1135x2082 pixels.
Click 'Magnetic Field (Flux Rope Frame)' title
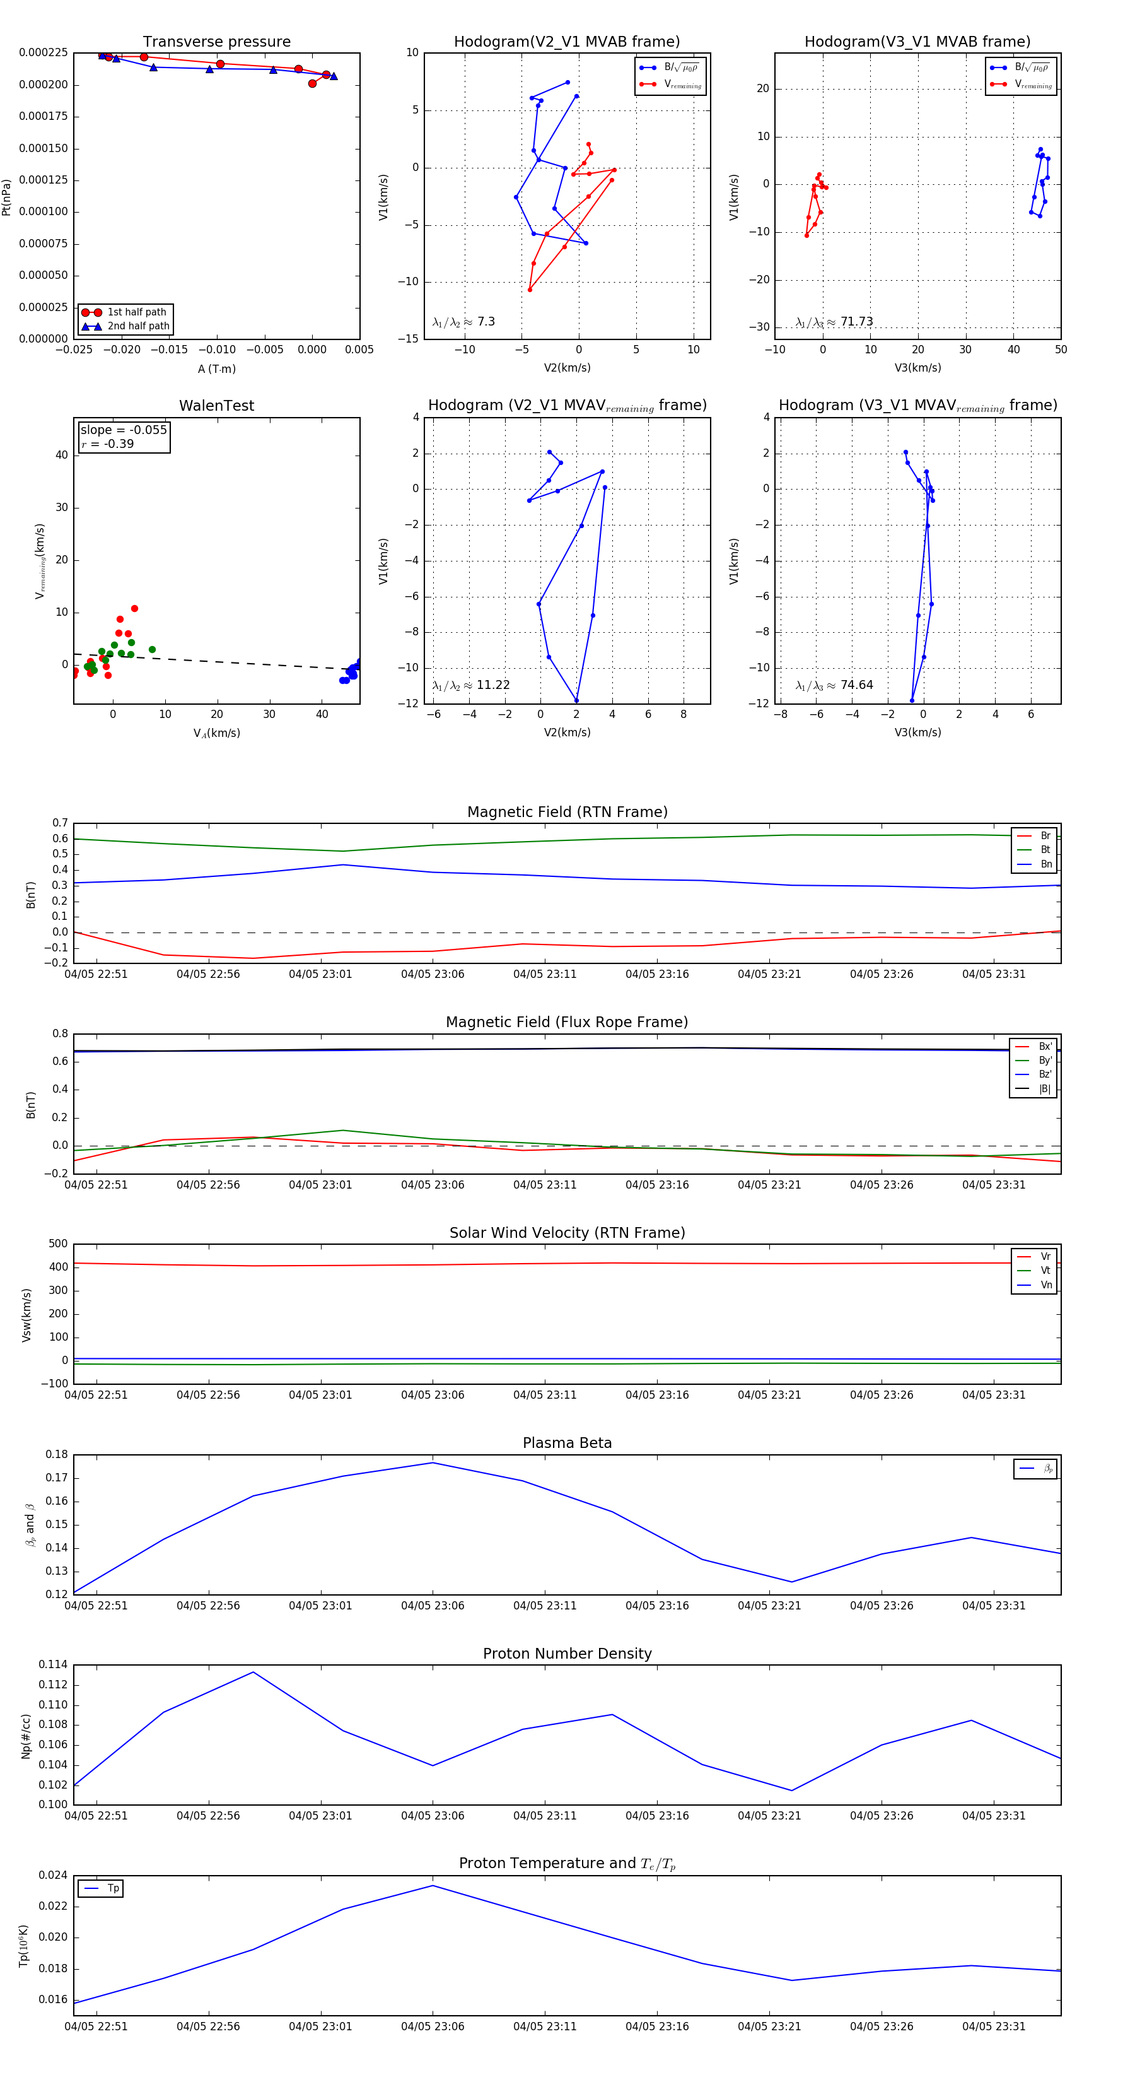(567, 1023)
